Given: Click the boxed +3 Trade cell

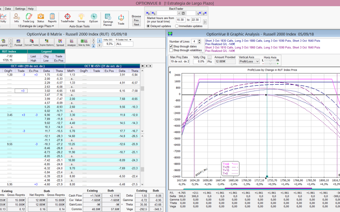Looking at the screenshot, I should pos(21,91).
